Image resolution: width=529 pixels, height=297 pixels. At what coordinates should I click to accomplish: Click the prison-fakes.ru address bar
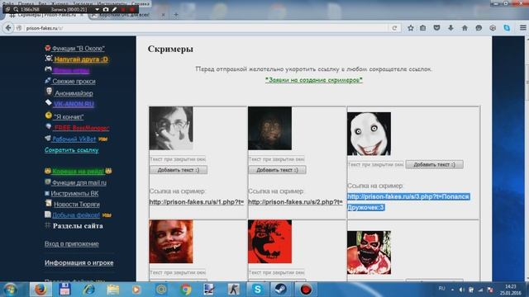point(206,28)
